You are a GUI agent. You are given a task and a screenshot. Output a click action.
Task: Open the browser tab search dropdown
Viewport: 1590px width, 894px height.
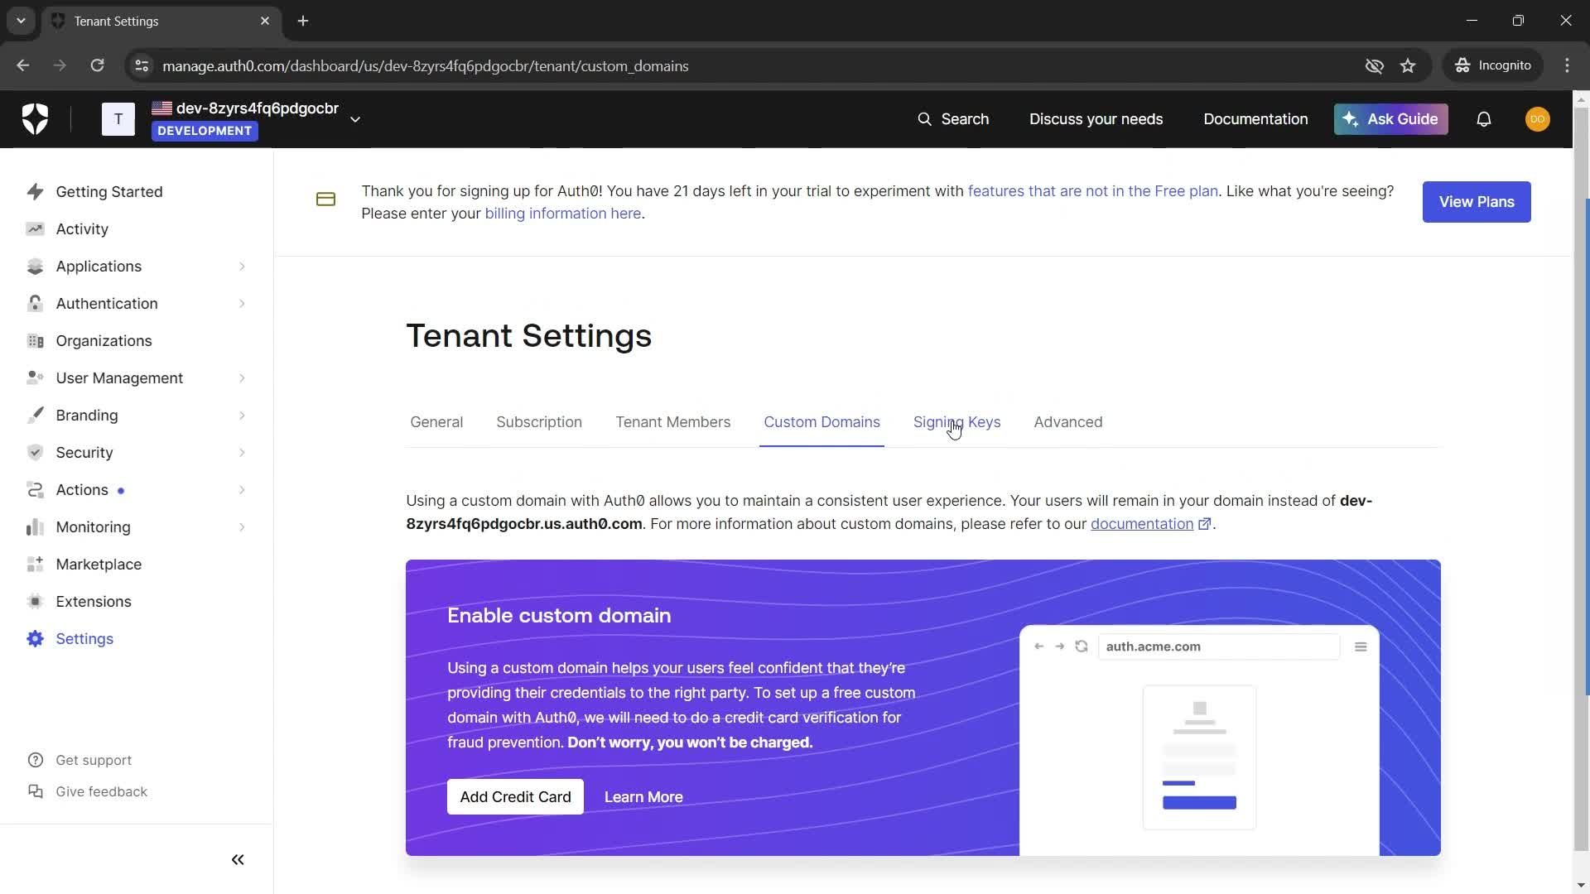point(21,21)
